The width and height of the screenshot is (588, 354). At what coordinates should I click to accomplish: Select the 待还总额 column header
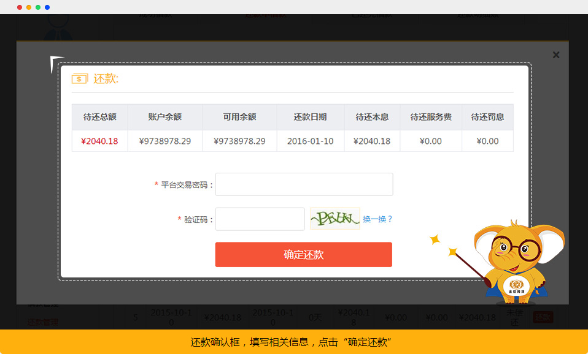click(99, 117)
